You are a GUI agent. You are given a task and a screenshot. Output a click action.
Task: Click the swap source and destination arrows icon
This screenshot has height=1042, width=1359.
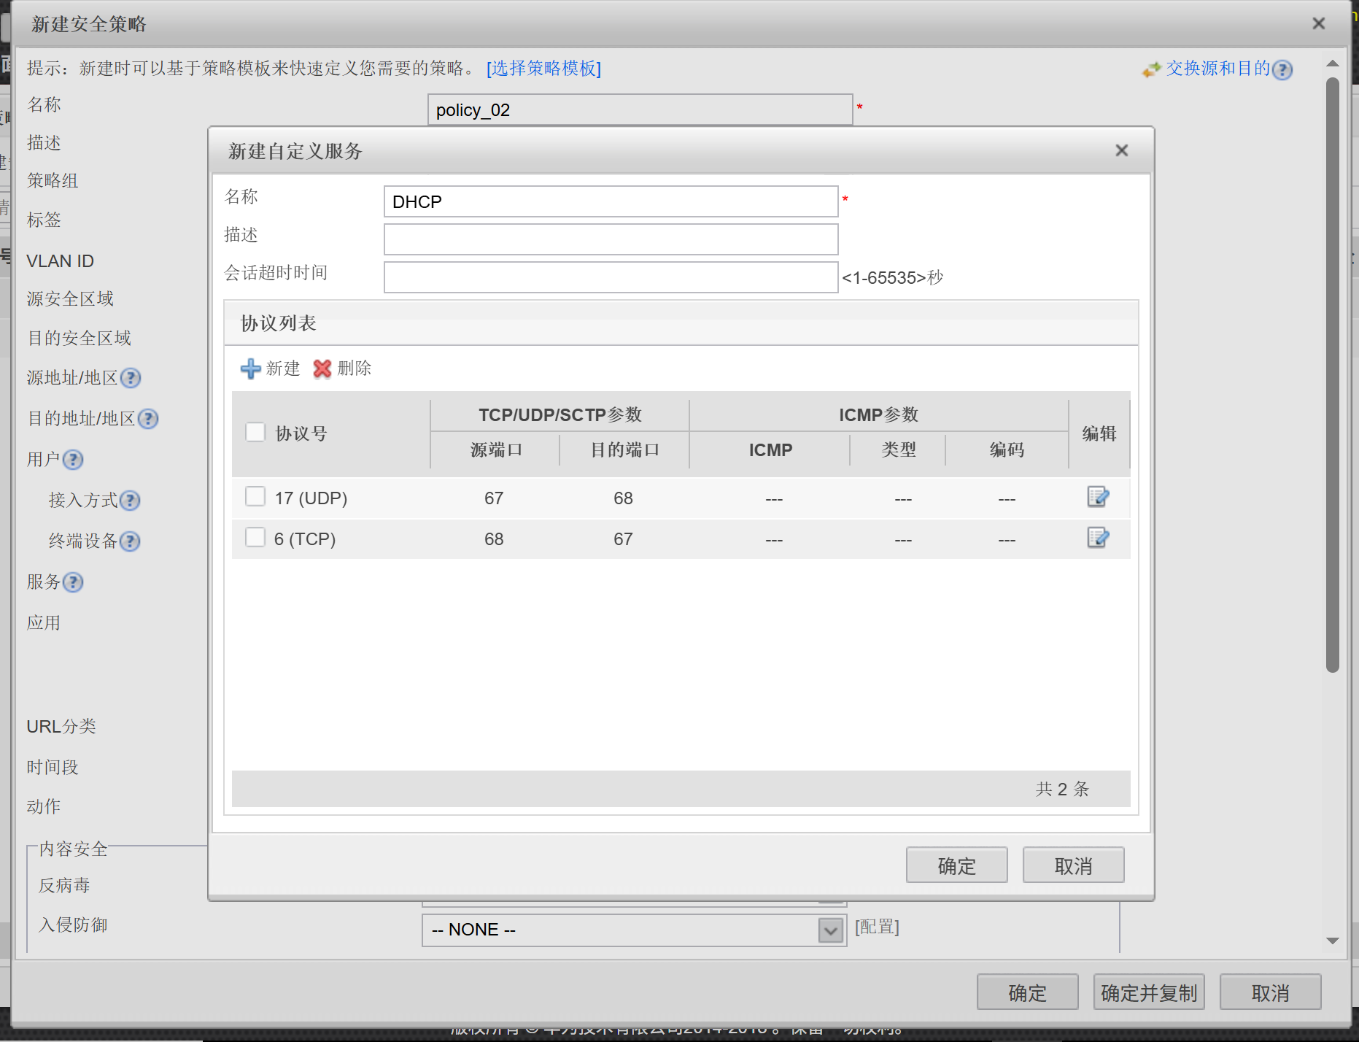coord(1151,69)
